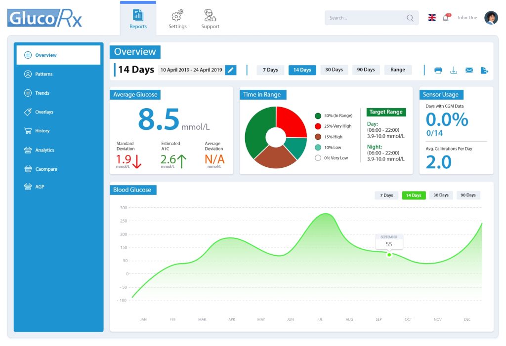Open notifications bell icon
The width and height of the screenshot is (506, 346).
(446, 17)
